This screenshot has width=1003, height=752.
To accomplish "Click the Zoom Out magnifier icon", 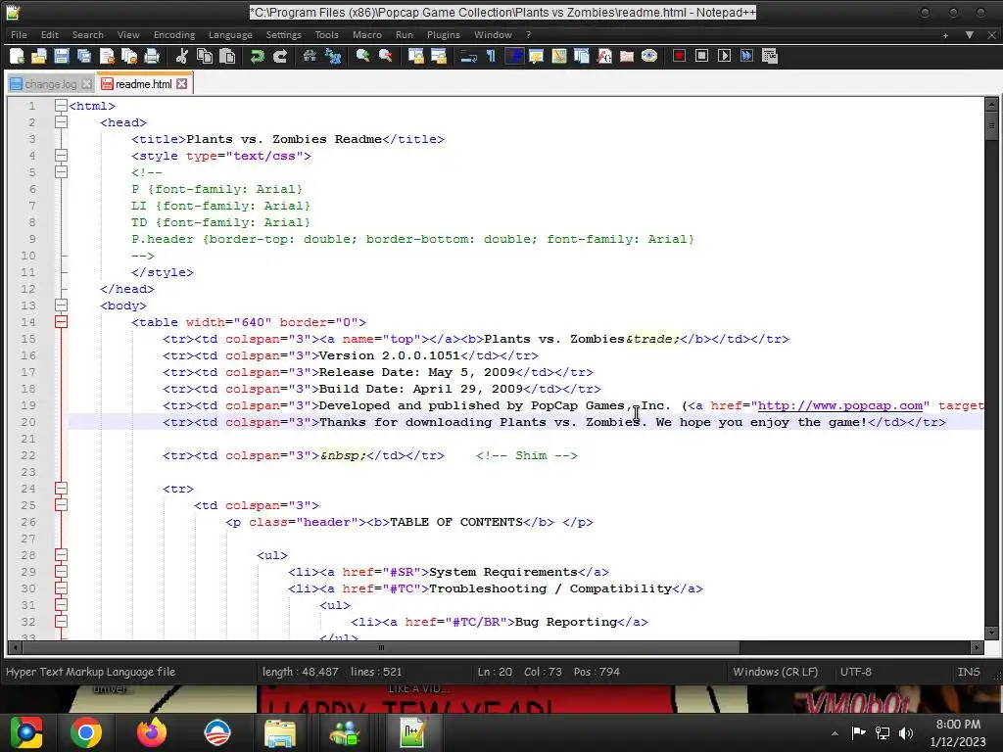I will (x=385, y=56).
